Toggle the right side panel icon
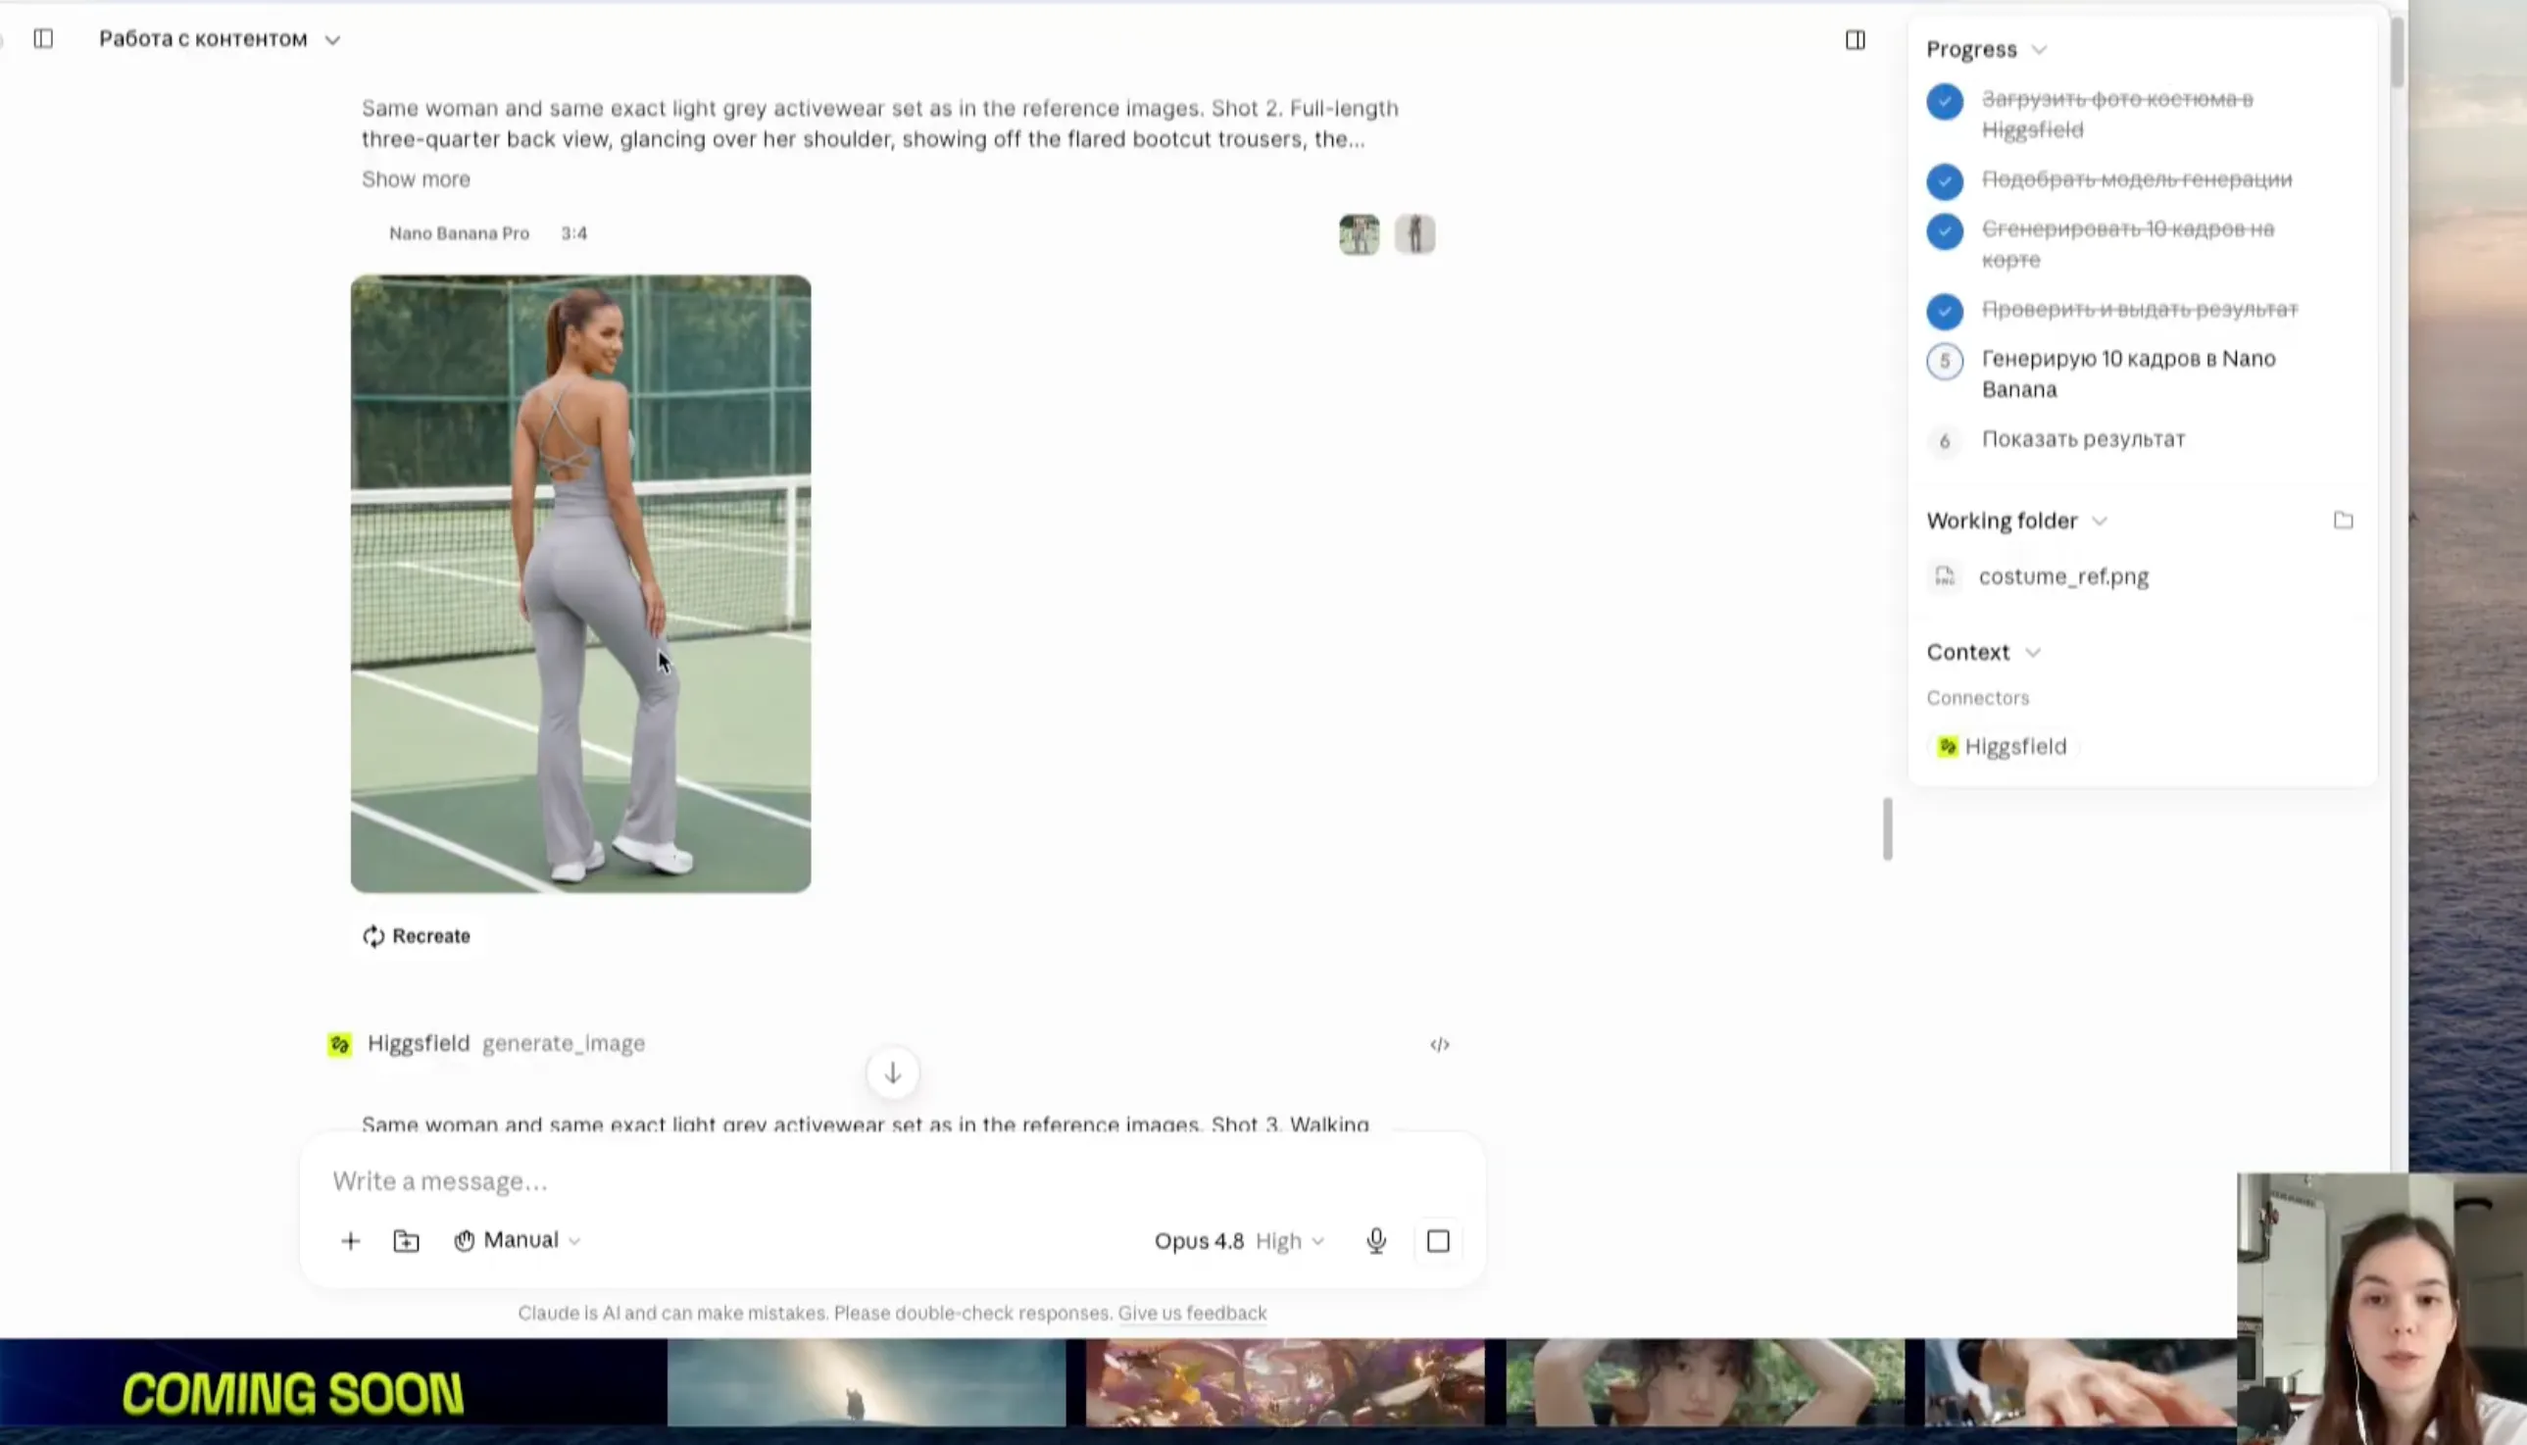 point(1855,39)
